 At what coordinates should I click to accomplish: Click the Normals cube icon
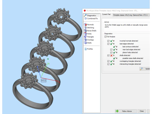coord(85,24)
